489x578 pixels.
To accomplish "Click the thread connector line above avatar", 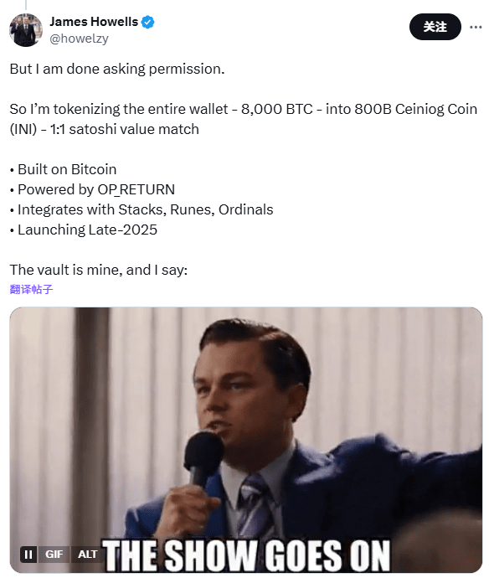I will pos(26,4).
